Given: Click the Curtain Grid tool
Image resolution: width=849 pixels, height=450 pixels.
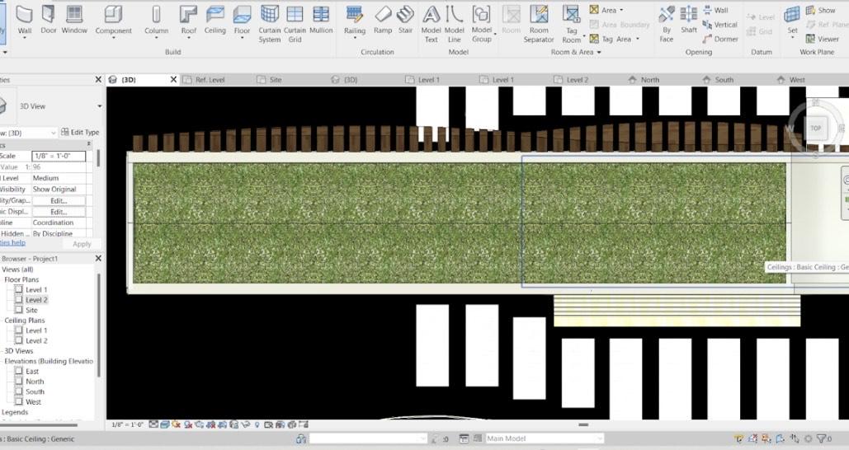Looking at the screenshot, I should point(295,24).
